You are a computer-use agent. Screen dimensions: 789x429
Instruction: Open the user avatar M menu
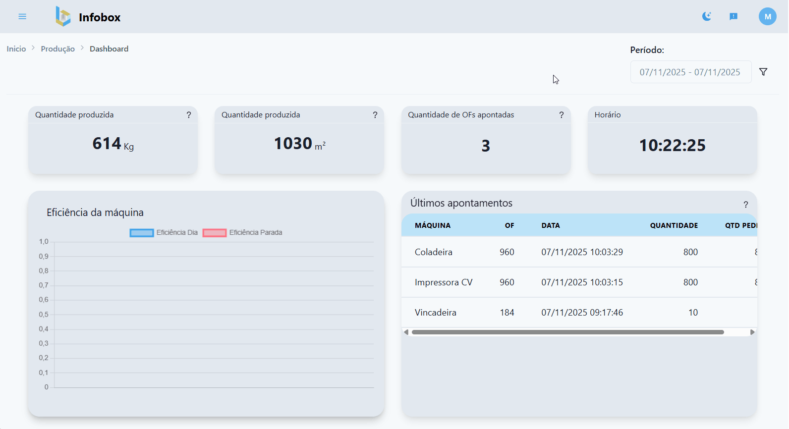click(767, 16)
